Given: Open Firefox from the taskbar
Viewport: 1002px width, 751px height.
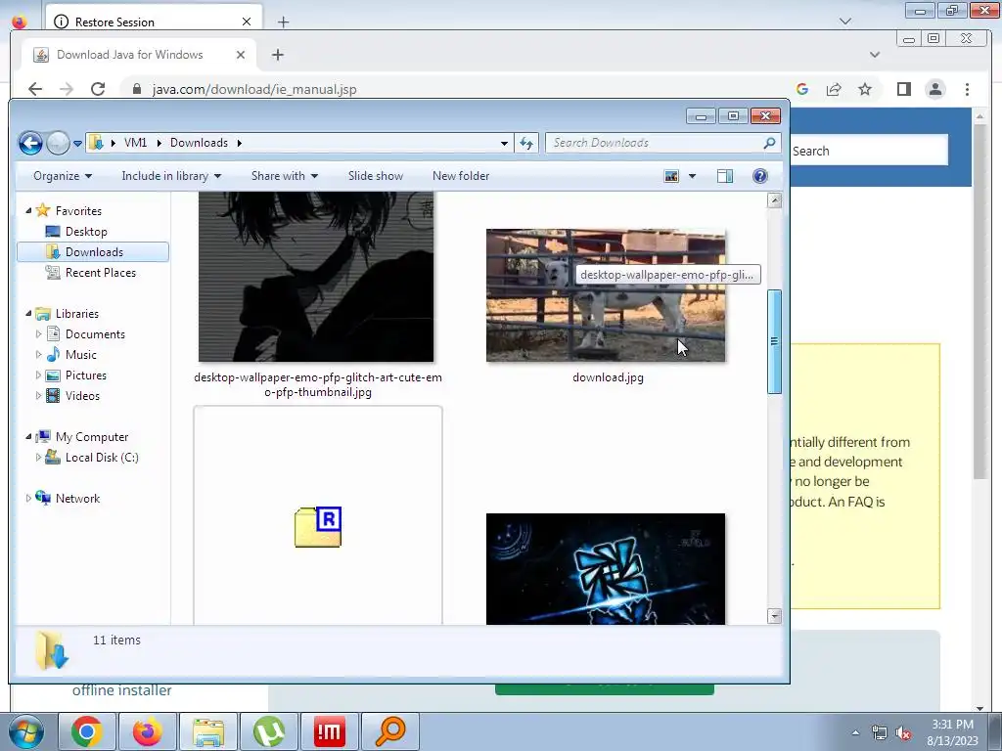Looking at the screenshot, I should coord(148,731).
